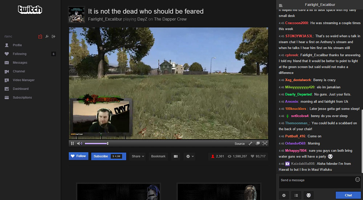
Task: Click username Areonin in chat
Action: (292, 102)
